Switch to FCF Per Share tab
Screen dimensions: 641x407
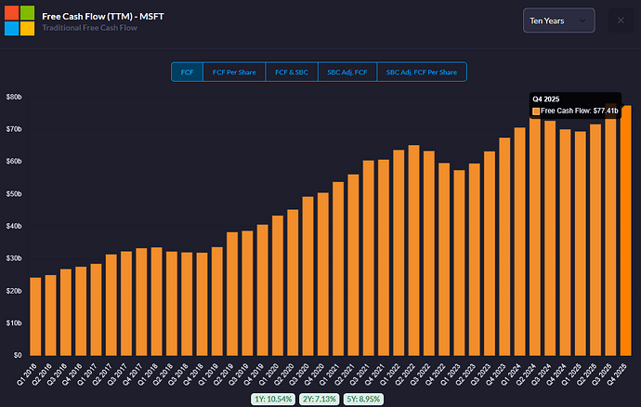tap(234, 72)
